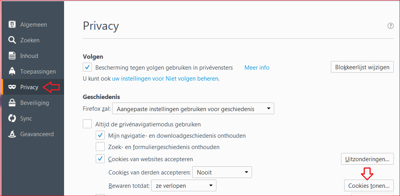Open the Bewaren totdat dropdown
400x196 pixels.
pos(184,185)
